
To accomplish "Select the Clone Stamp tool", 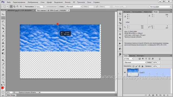I will click(x=3, y=43).
